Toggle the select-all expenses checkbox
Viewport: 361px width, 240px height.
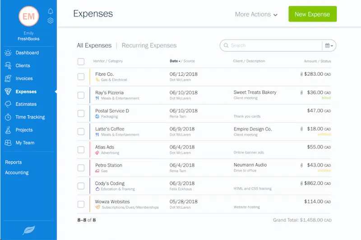(x=81, y=61)
